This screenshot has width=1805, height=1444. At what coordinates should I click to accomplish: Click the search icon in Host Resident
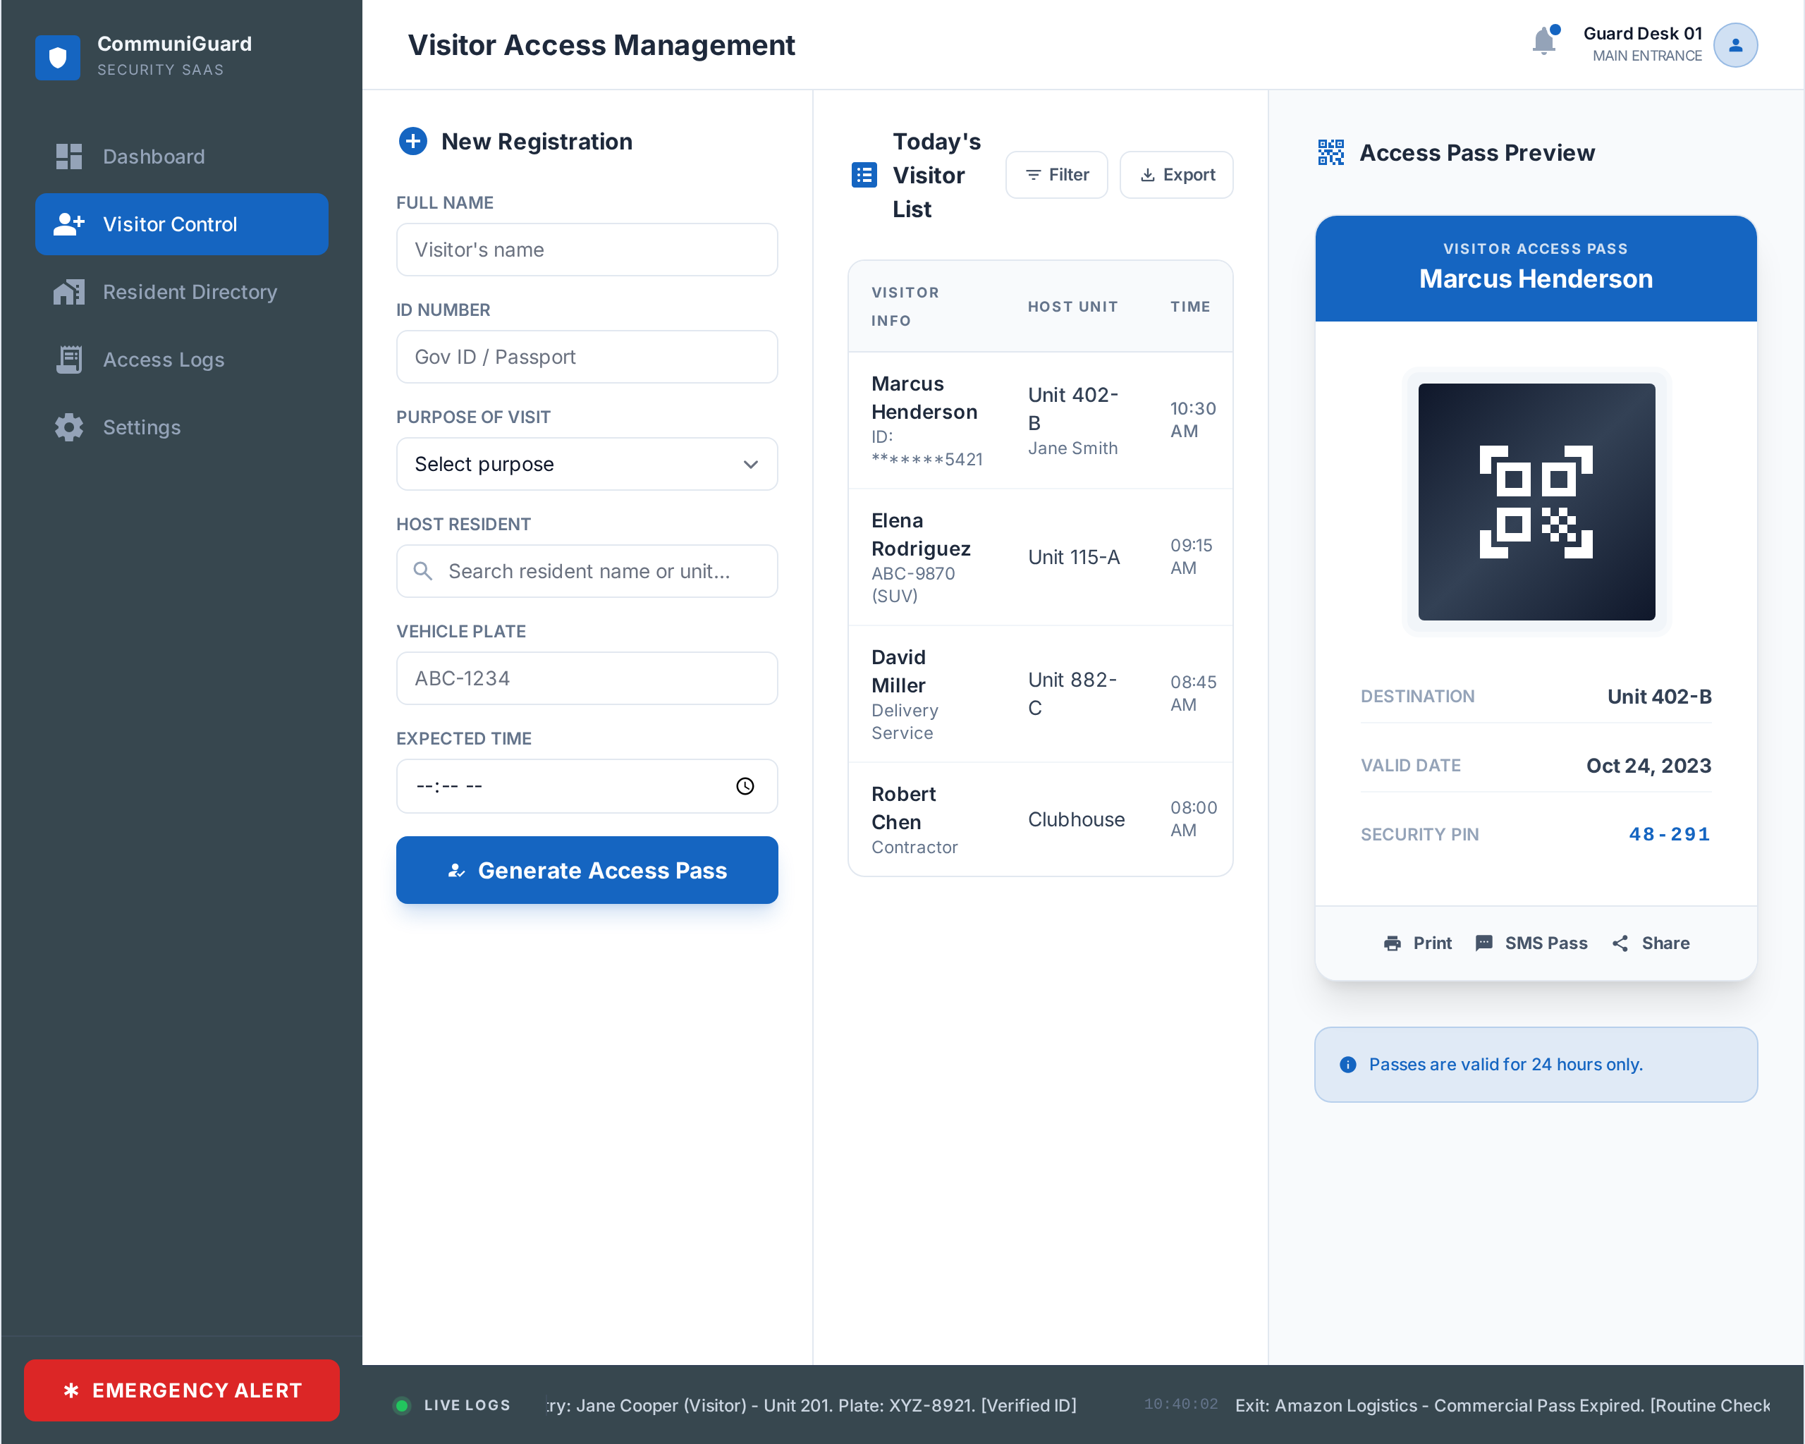[x=423, y=571]
